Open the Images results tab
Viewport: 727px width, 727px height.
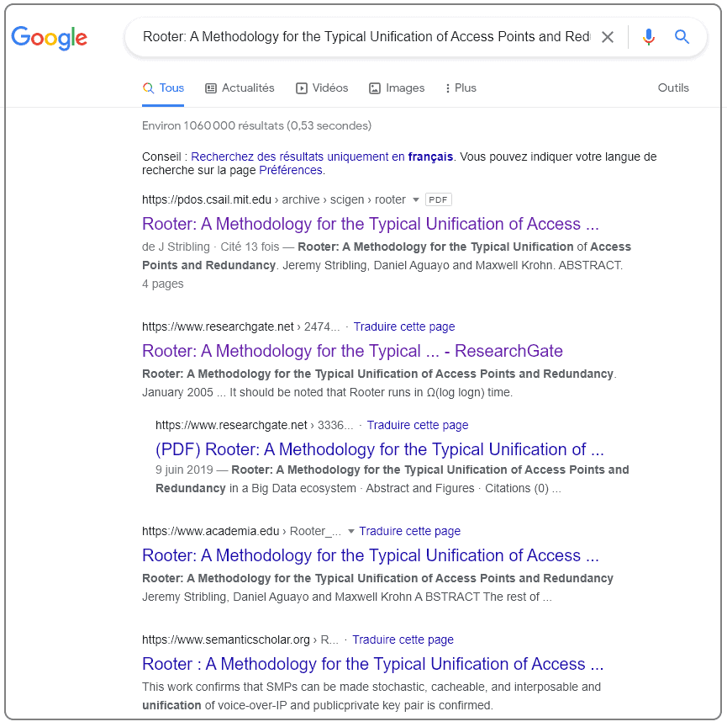pos(397,88)
